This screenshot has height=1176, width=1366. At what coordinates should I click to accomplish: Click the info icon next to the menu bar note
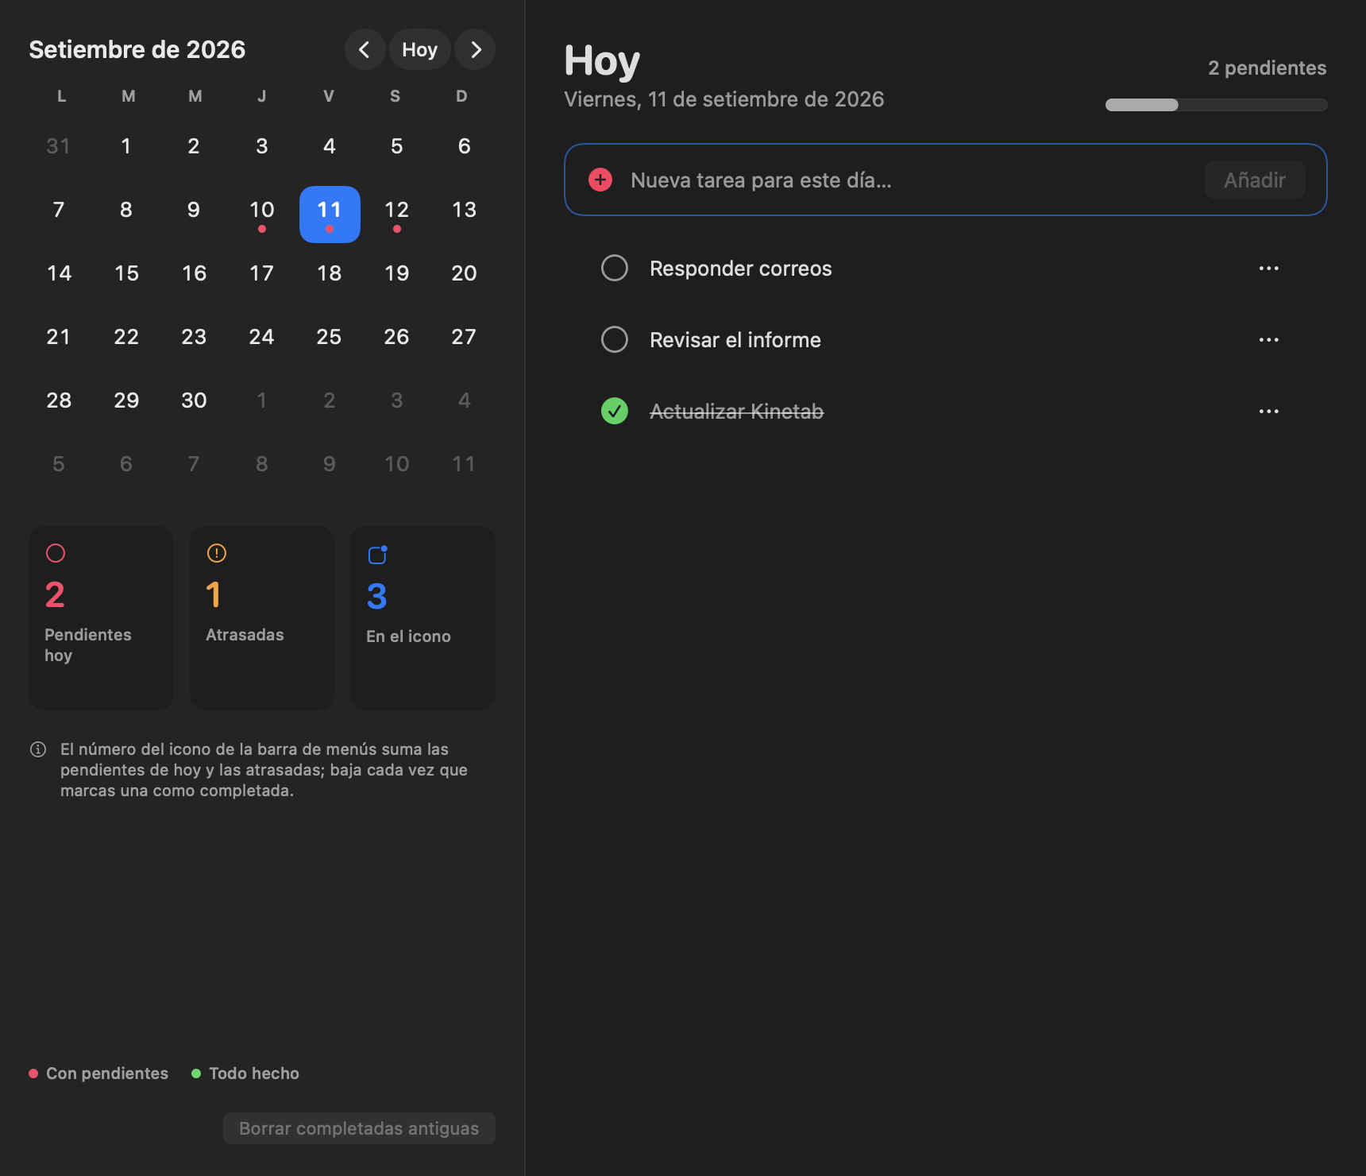click(38, 749)
